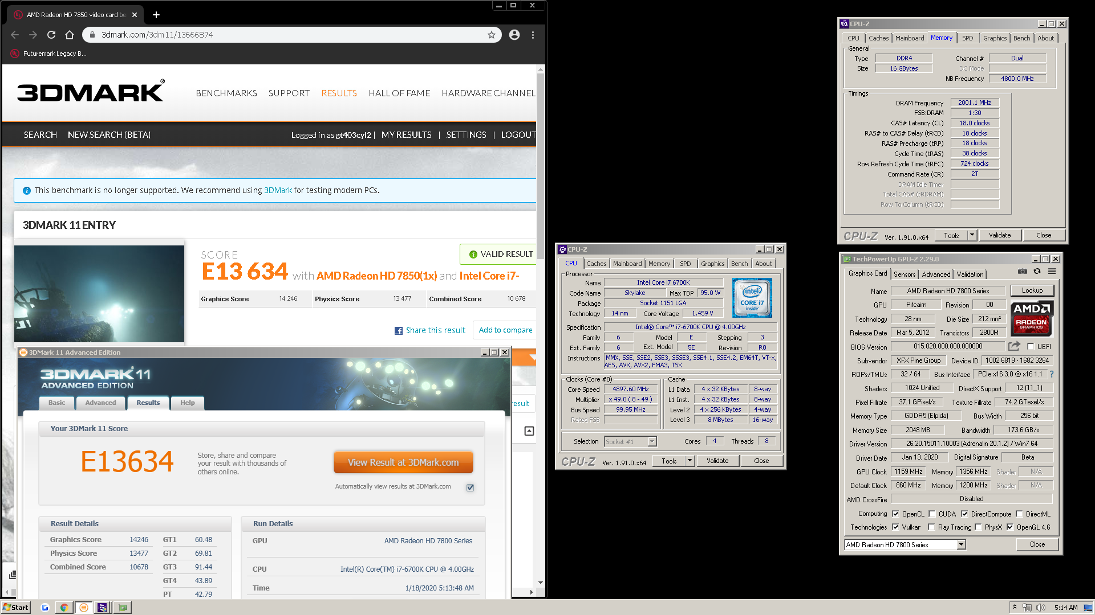Click the 3DMark 11 result screenshot thumbnail
The width and height of the screenshot is (1095, 615).
click(99, 293)
